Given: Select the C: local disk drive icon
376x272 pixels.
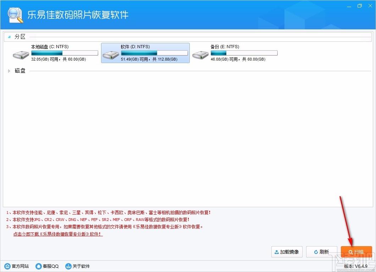Looking at the screenshot, I should pos(21,55).
